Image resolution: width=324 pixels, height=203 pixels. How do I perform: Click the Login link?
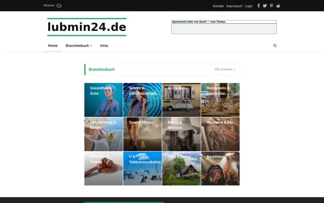(248, 6)
